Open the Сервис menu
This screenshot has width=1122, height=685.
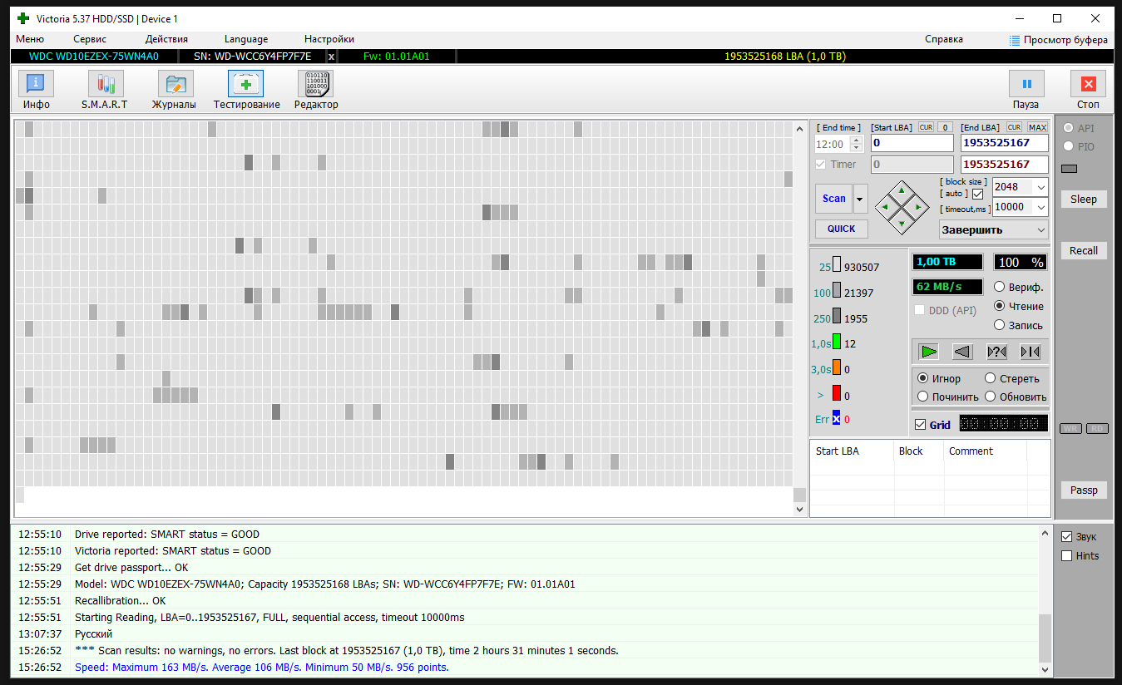[90, 39]
